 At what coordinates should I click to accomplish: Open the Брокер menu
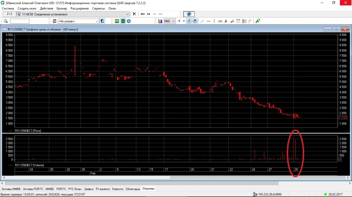(62, 8)
